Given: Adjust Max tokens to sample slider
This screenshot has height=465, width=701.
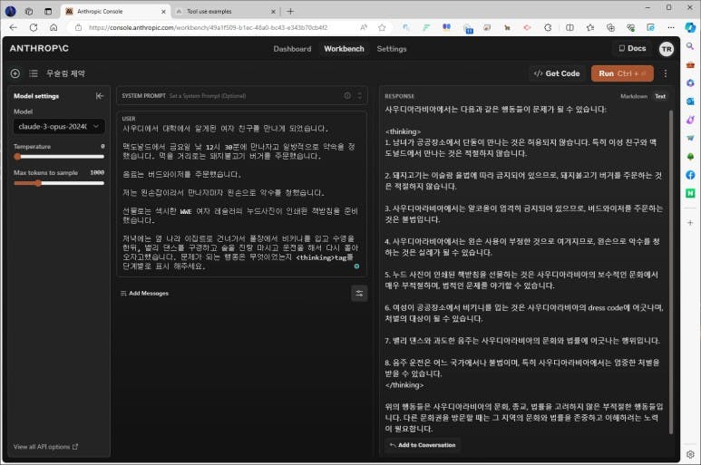Looking at the screenshot, I should click(x=59, y=183).
